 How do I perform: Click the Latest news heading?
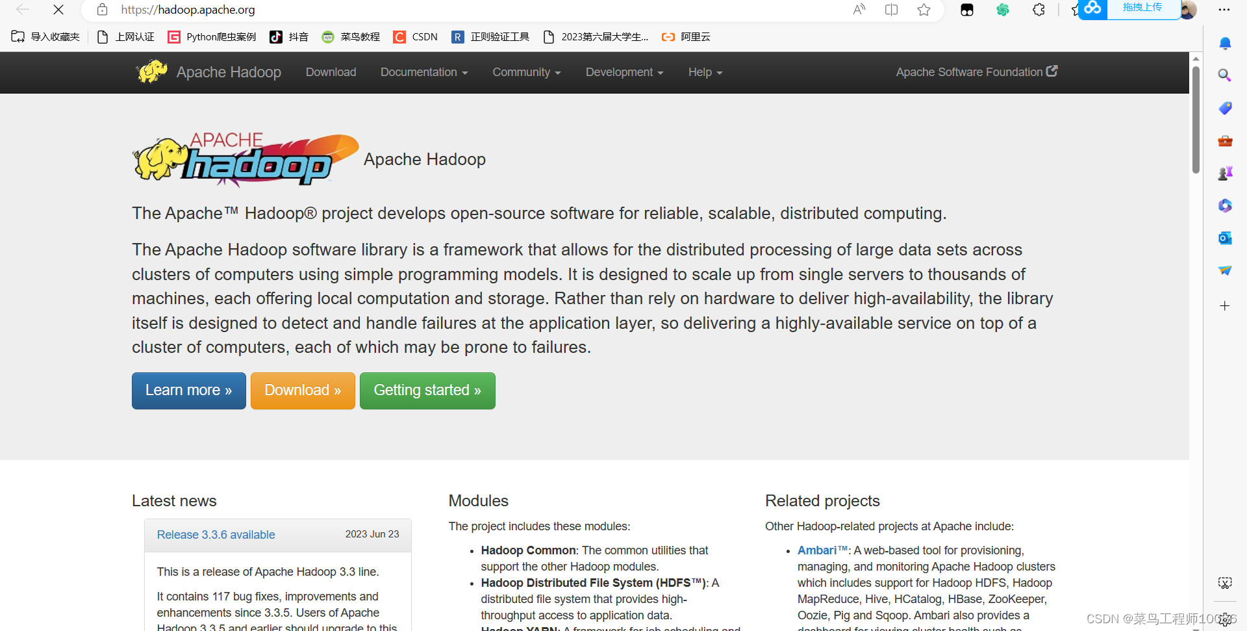point(174,501)
